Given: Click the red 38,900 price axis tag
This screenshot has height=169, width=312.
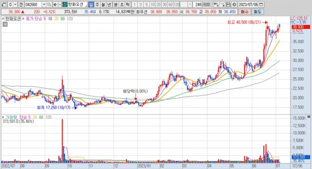Looking at the screenshot, I should point(301,27).
